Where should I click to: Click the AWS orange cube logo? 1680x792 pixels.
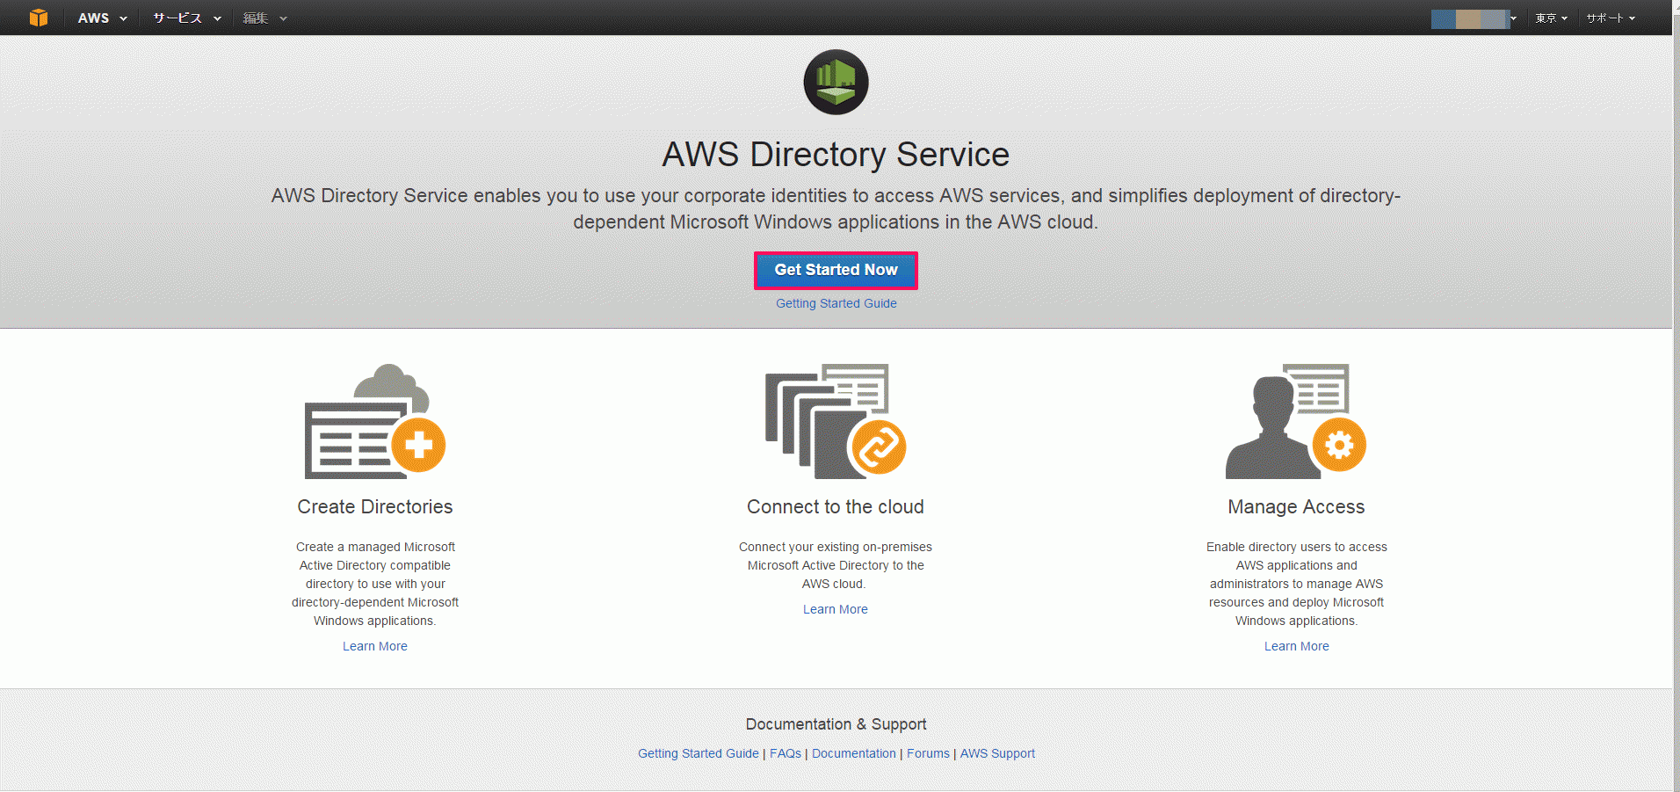click(39, 18)
